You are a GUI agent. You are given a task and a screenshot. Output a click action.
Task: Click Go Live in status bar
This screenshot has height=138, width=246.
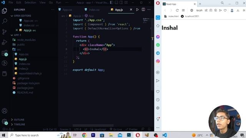tap(116, 130)
